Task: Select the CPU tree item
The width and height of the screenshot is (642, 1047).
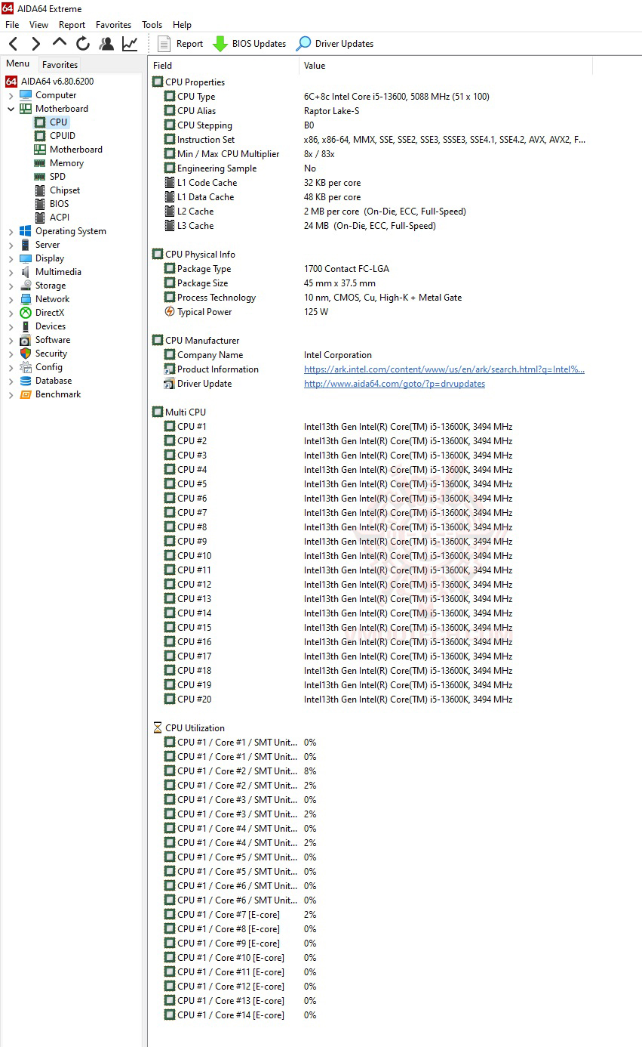Action: coord(58,122)
